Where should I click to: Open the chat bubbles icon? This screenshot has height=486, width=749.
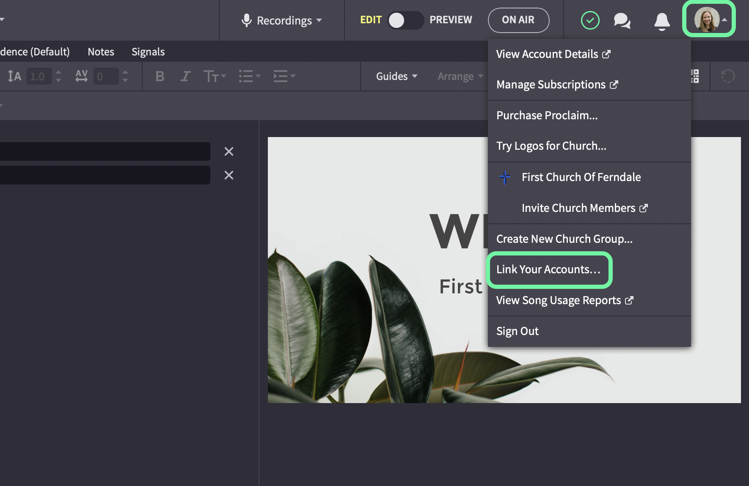tap(622, 21)
